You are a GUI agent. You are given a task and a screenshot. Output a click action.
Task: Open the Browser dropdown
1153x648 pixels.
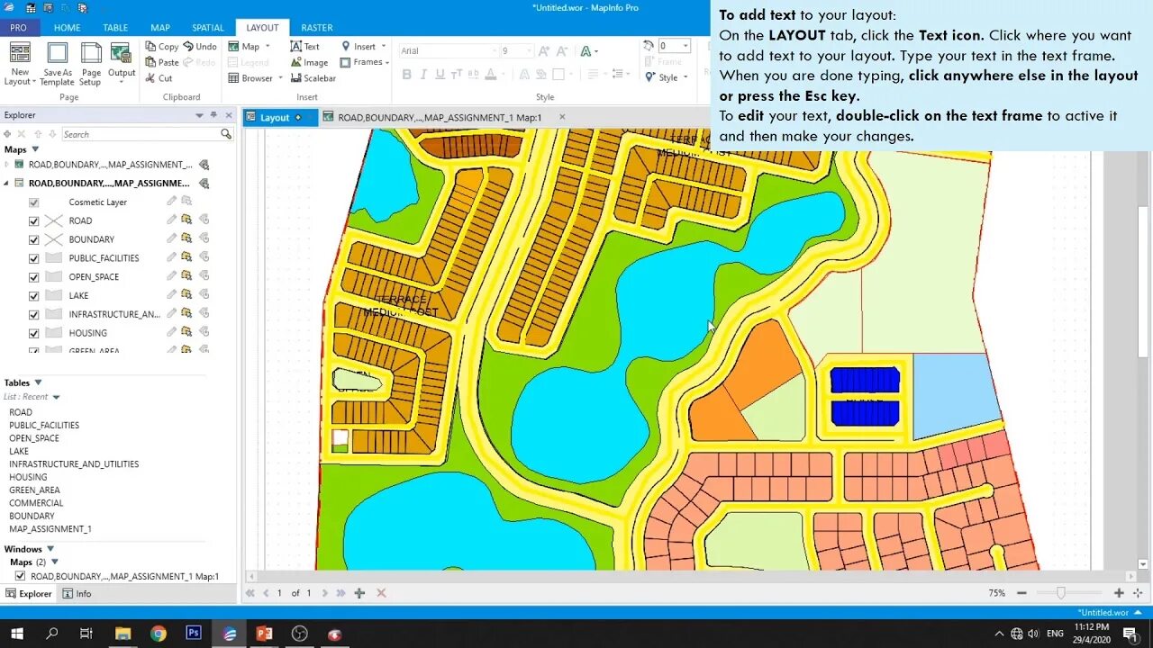pyautogui.click(x=256, y=78)
